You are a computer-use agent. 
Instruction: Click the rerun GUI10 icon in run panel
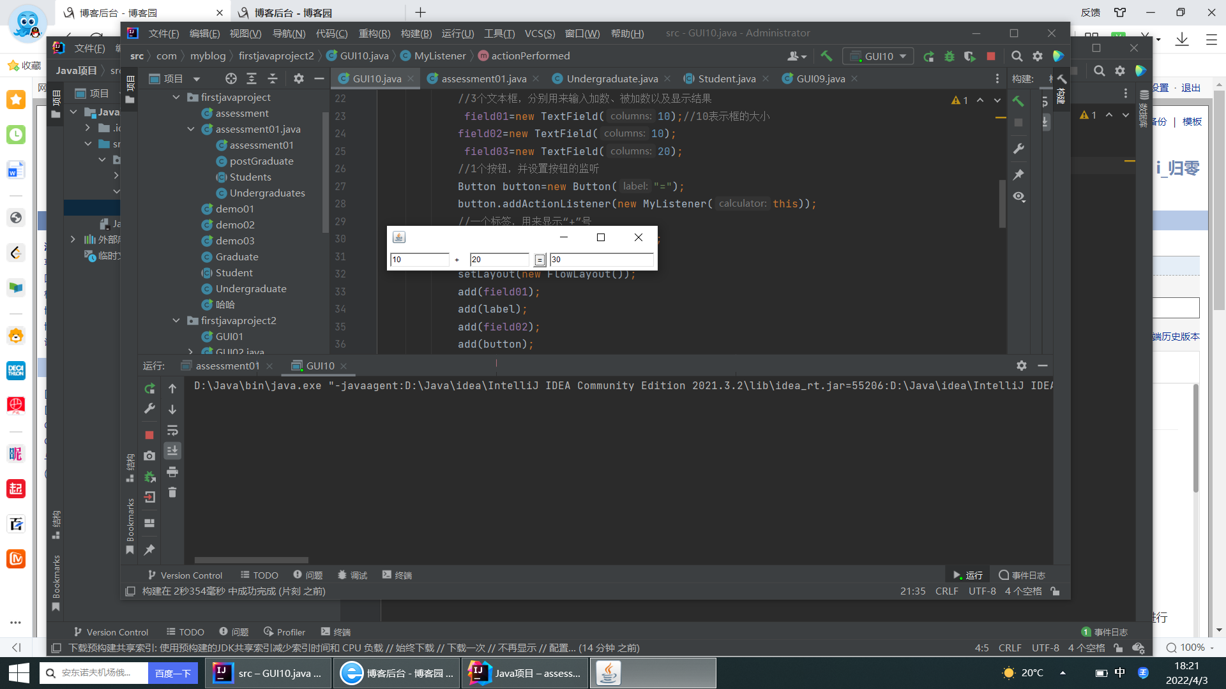(x=149, y=389)
